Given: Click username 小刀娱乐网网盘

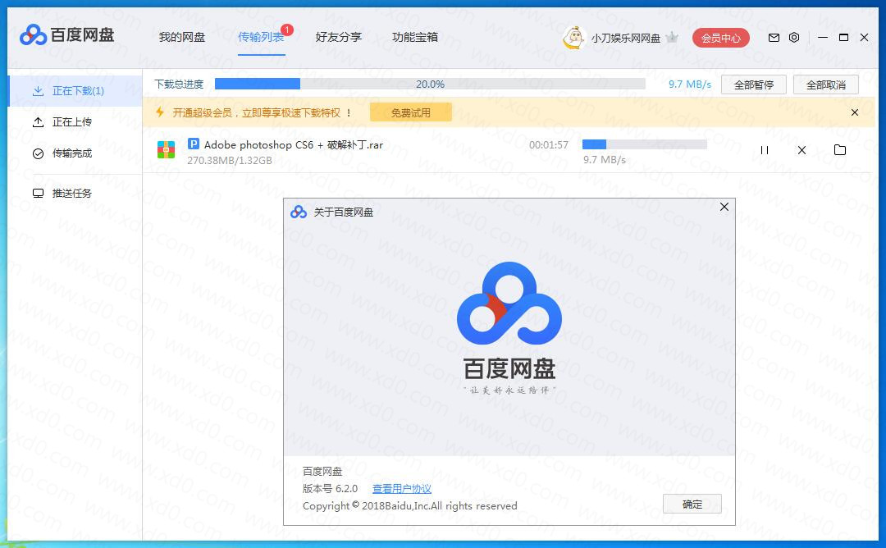Looking at the screenshot, I should pos(625,38).
